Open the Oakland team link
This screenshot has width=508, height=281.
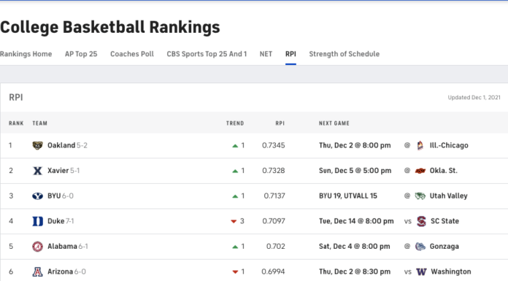pos(61,145)
